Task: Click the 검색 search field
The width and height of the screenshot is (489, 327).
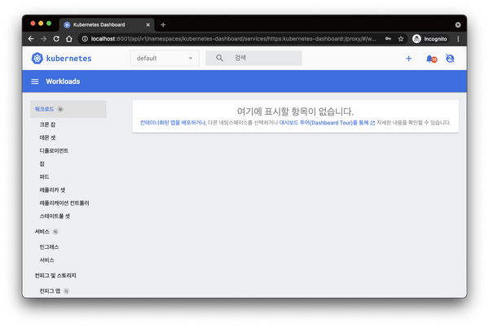Action: [x=261, y=59]
